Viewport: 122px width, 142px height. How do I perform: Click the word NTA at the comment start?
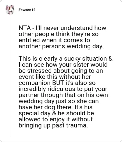pyautogui.click(x=25, y=28)
